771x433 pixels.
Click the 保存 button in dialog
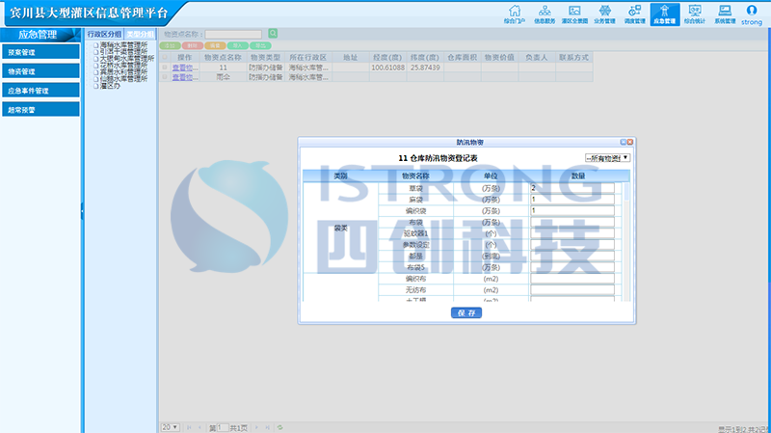[x=466, y=313]
